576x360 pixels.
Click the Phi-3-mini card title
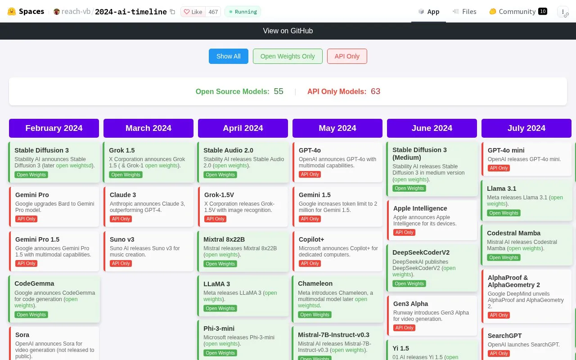click(219, 328)
